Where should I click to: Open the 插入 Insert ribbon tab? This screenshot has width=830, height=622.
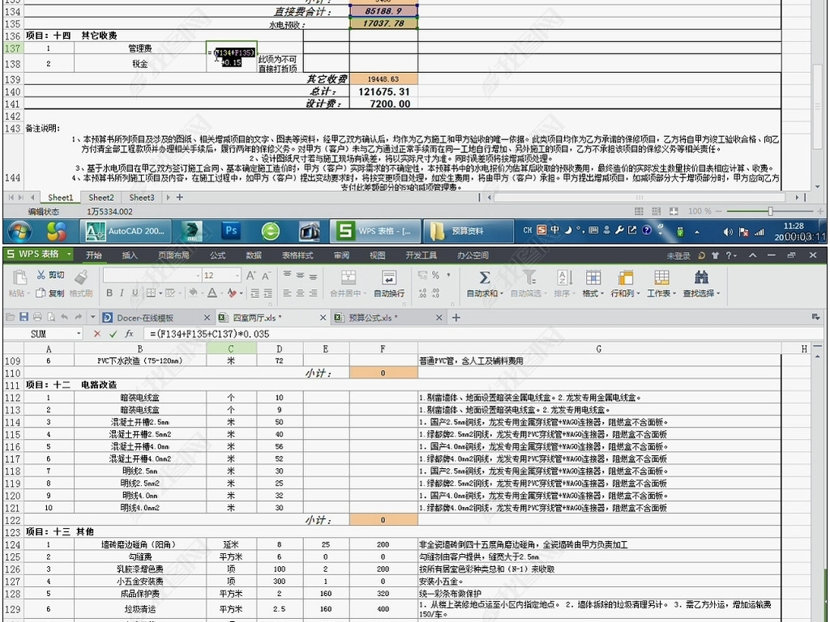pyautogui.click(x=130, y=255)
